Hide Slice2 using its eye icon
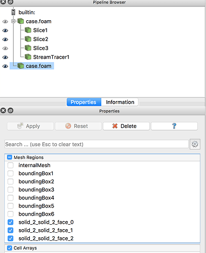Image resolution: width=206 pixels, height=253 pixels. pyautogui.click(x=5, y=39)
